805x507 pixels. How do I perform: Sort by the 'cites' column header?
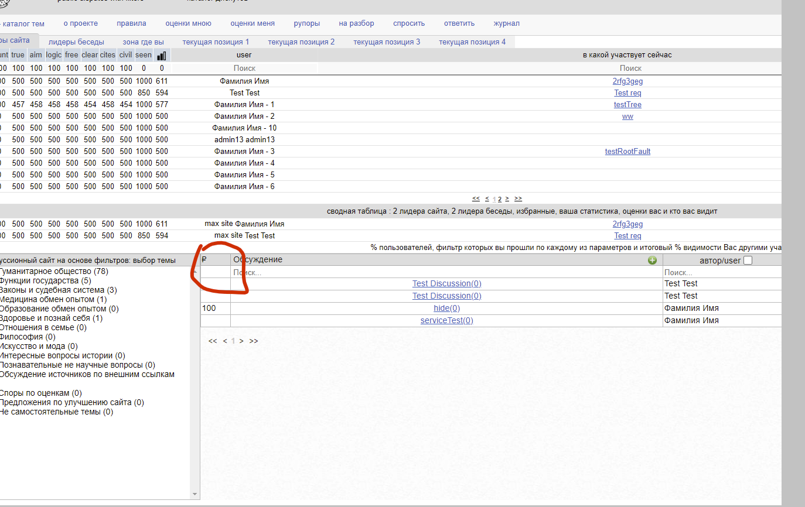[108, 55]
